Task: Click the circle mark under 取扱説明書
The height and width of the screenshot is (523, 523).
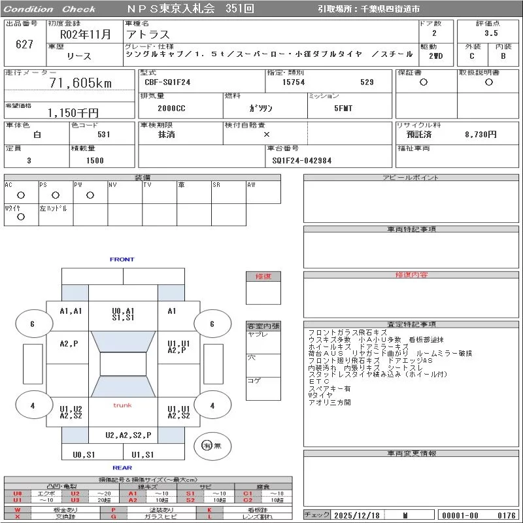Action: (x=488, y=82)
